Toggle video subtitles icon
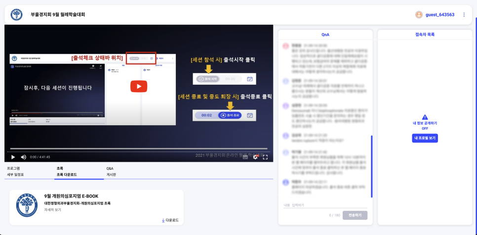This screenshot has height=235, width=477. tap(245, 157)
